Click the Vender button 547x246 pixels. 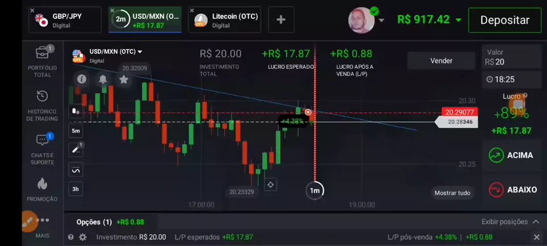coord(441,60)
